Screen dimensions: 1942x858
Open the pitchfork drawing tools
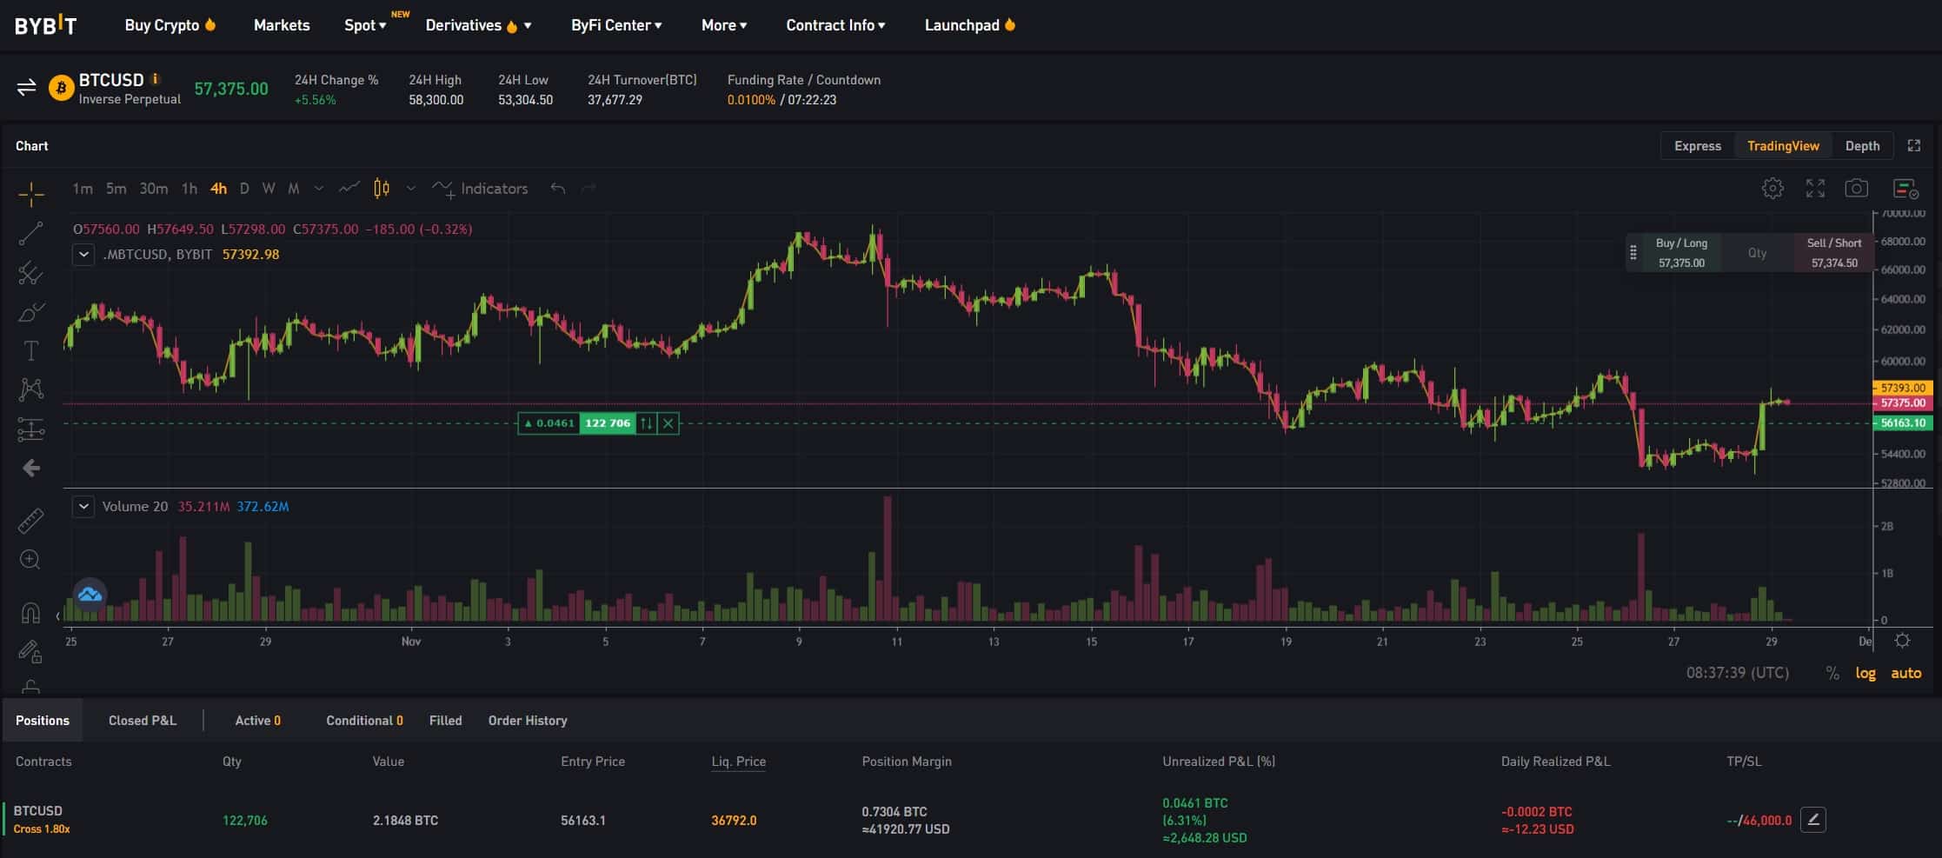[31, 273]
